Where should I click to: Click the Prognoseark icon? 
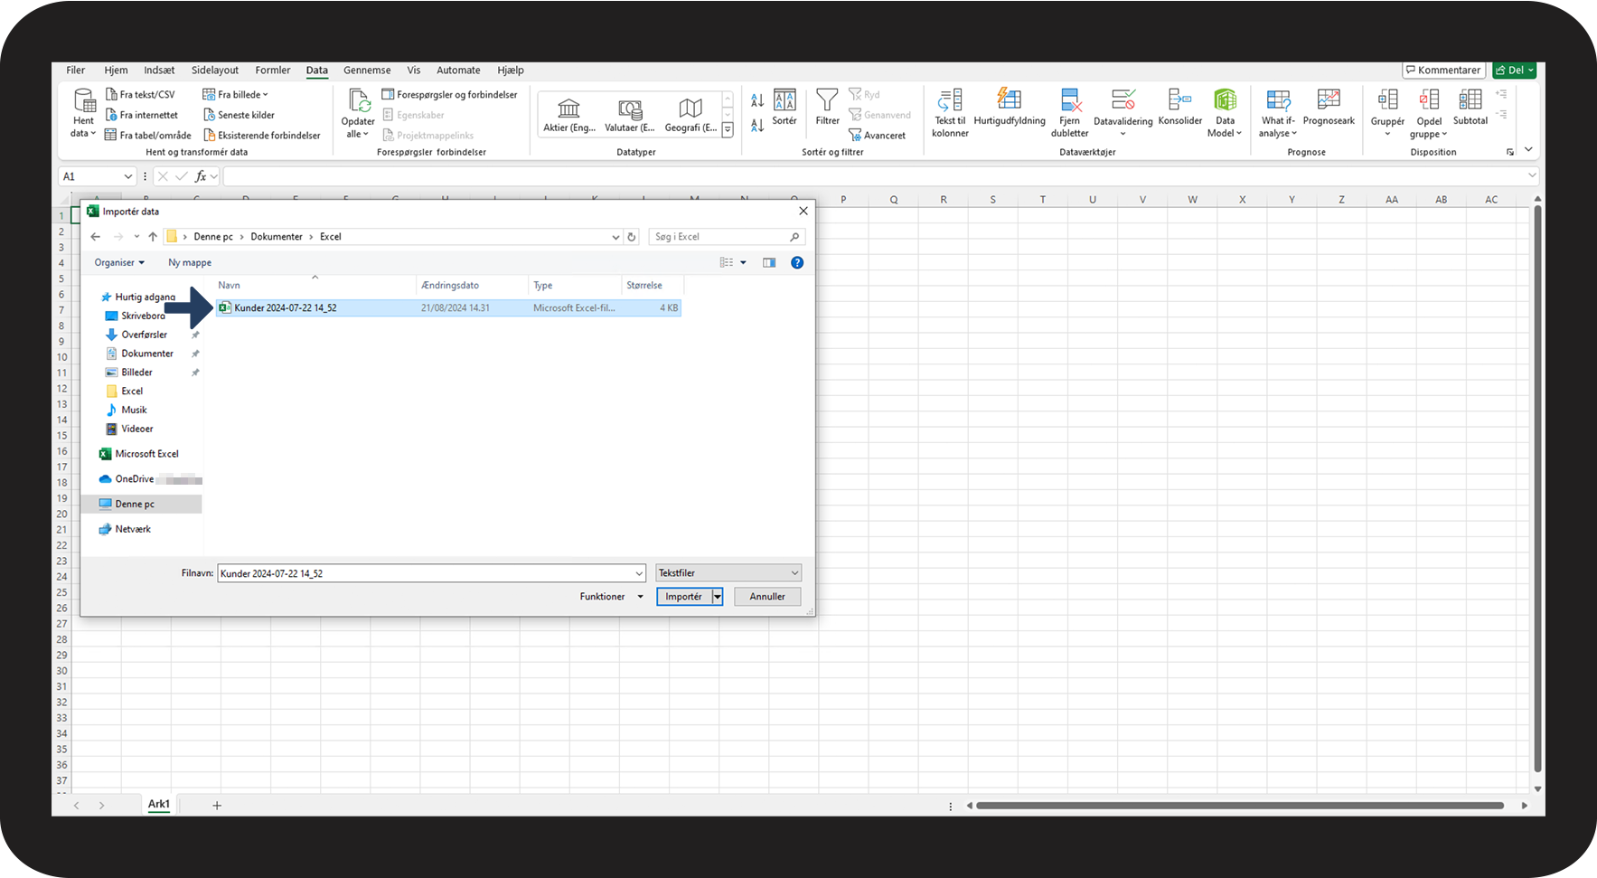1328,99
